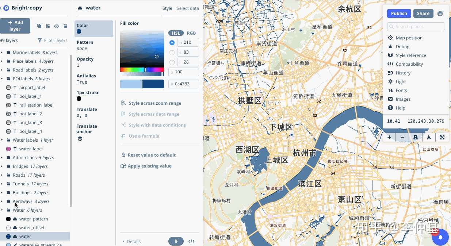
Task: Open the print dialog beside Share
Action: [440, 13]
